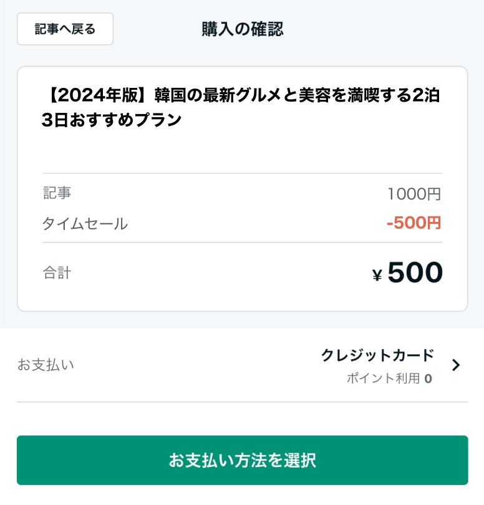Select the 記事 line item label

57,193
